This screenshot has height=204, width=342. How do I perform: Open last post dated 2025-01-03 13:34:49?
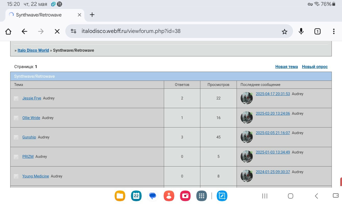coord(273,152)
